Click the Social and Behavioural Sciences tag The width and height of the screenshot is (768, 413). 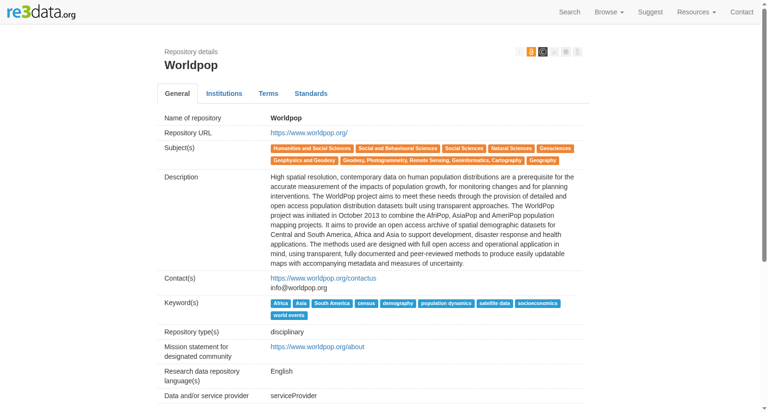398,149
